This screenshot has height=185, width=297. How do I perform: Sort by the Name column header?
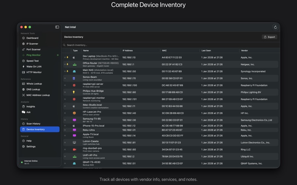(x=86, y=50)
